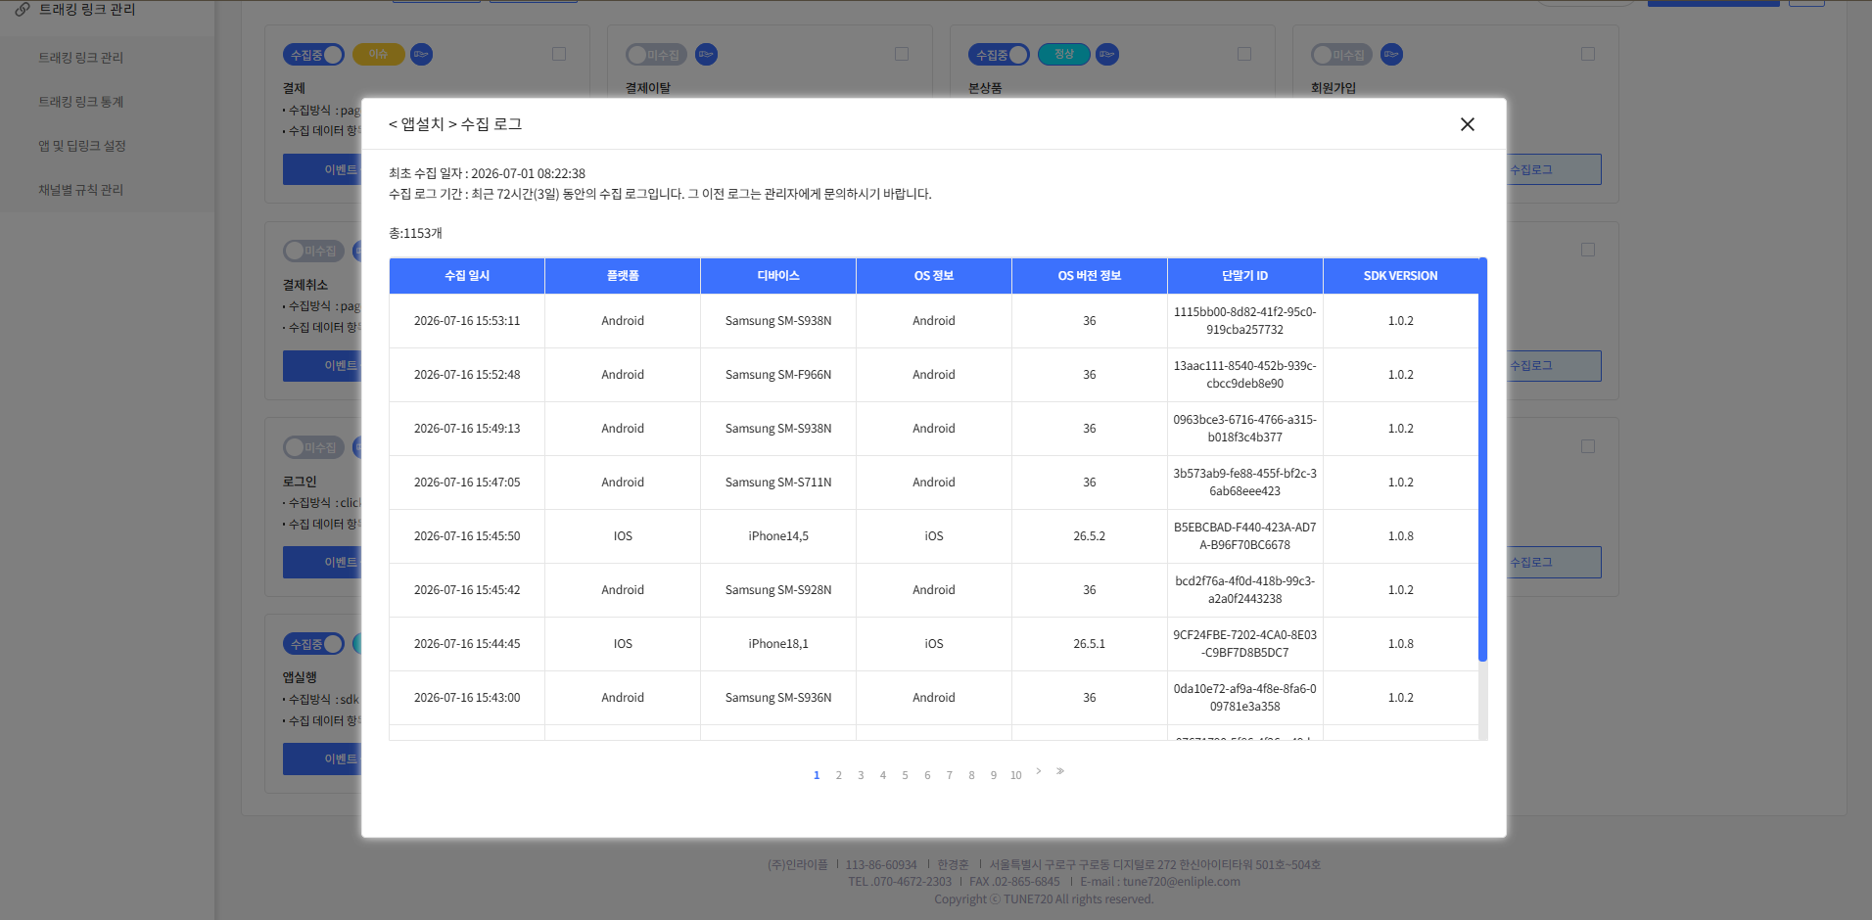
Task: Select device cell iPhone14,5
Action: (778, 536)
